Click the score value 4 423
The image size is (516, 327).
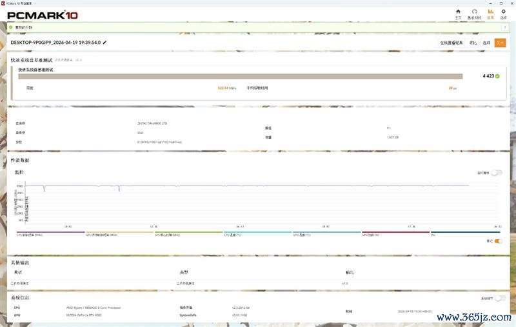(488, 76)
